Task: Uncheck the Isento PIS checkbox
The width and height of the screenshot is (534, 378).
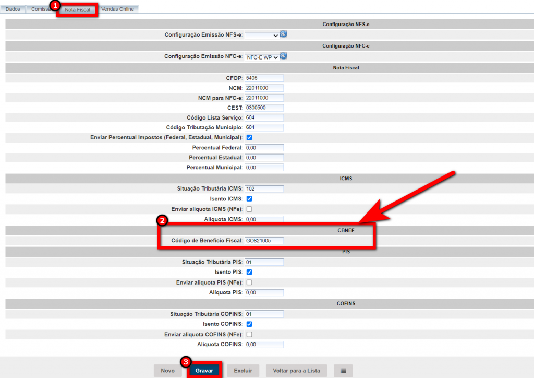Action: coord(249,272)
